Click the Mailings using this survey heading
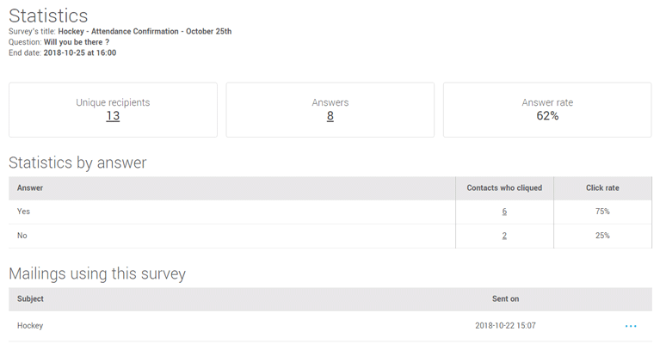660x350 pixels. tap(97, 273)
